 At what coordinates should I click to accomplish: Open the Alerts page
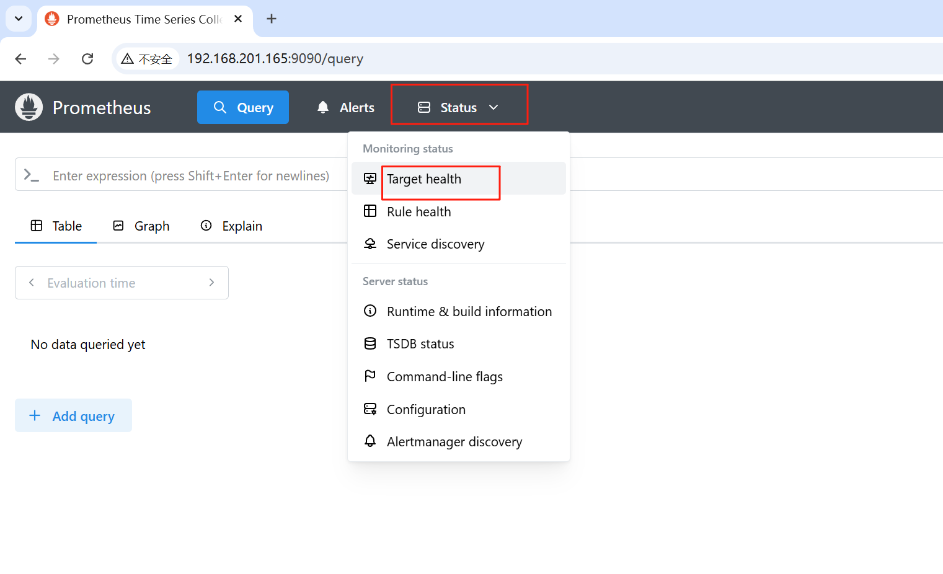click(x=346, y=107)
